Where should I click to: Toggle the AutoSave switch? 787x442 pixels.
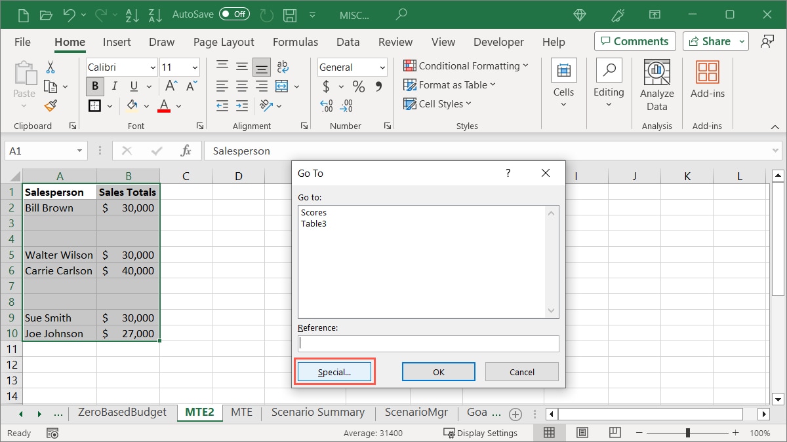coord(234,14)
